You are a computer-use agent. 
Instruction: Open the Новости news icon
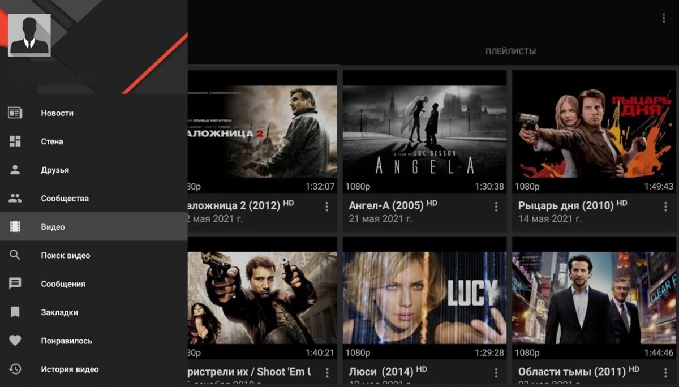point(15,113)
